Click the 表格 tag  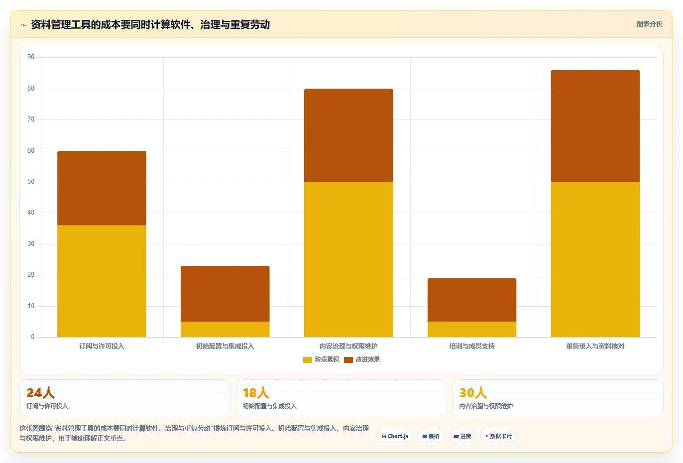click(431, 436)
